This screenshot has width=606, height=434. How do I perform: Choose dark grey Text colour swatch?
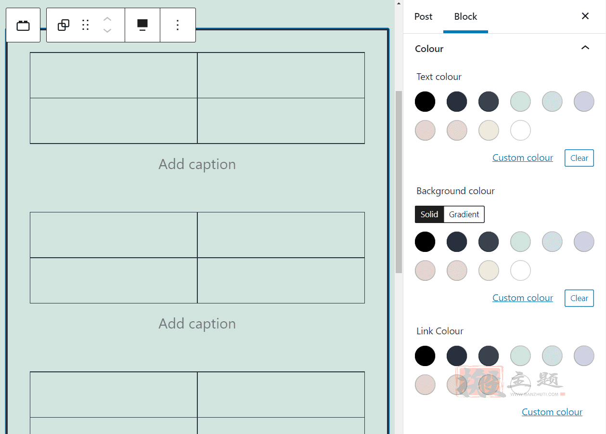pyautogui.click(x=489, y=102)
